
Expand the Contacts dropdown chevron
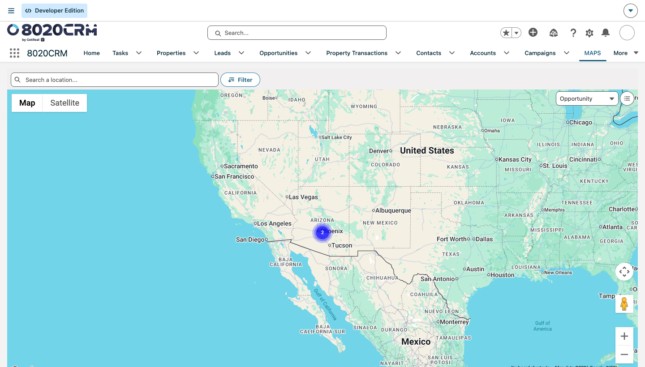452,53
